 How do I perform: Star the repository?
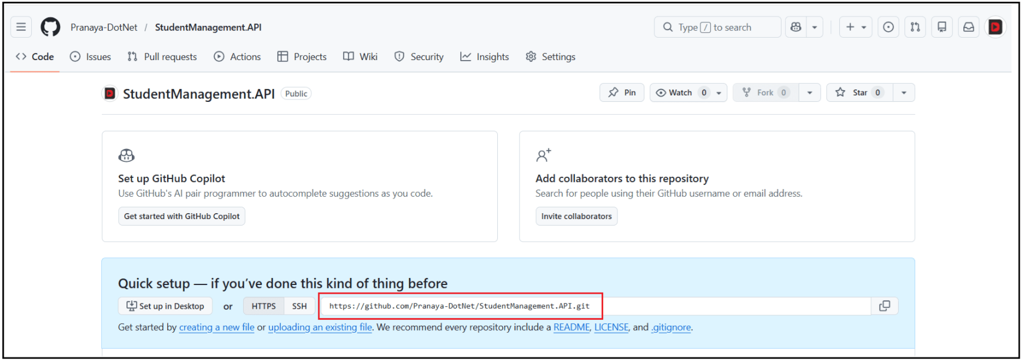860,92
